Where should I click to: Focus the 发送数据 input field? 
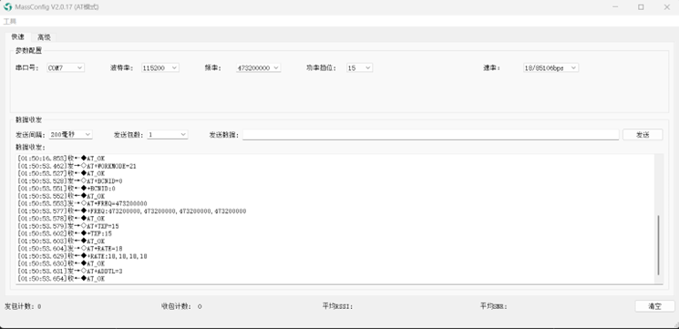[x=430, y=135]
